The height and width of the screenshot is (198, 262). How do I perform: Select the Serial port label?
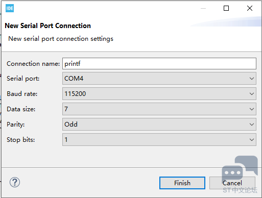click(x=23, y=79)
